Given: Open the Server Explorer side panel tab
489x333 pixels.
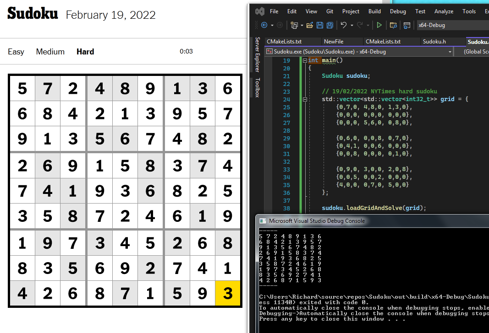Looking at the screenshot, I should coord(257,54).
